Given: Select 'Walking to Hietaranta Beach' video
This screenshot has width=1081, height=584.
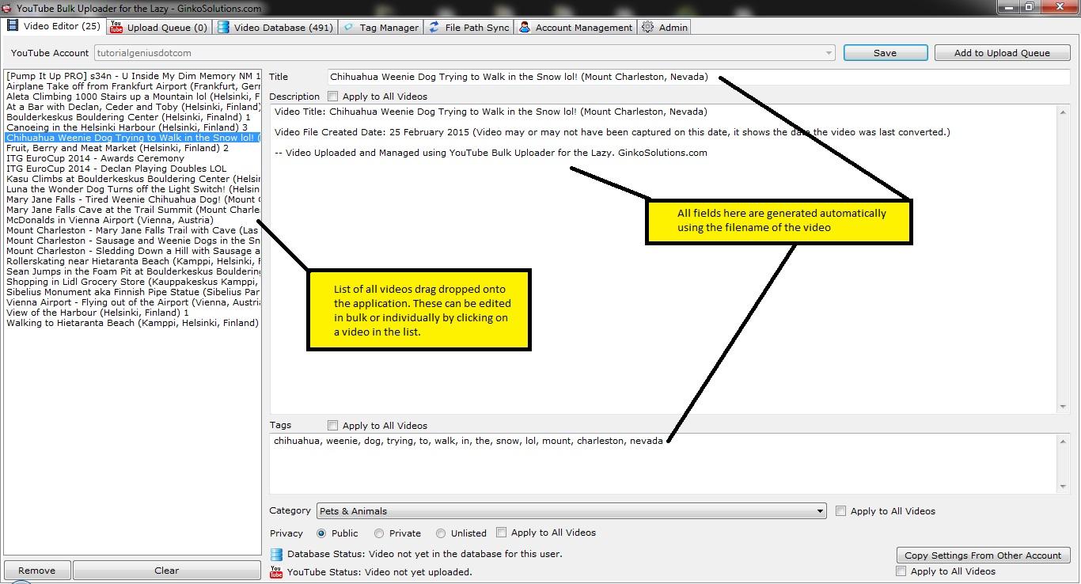Looking at the screenshot, I should click(x=133, y=323).
